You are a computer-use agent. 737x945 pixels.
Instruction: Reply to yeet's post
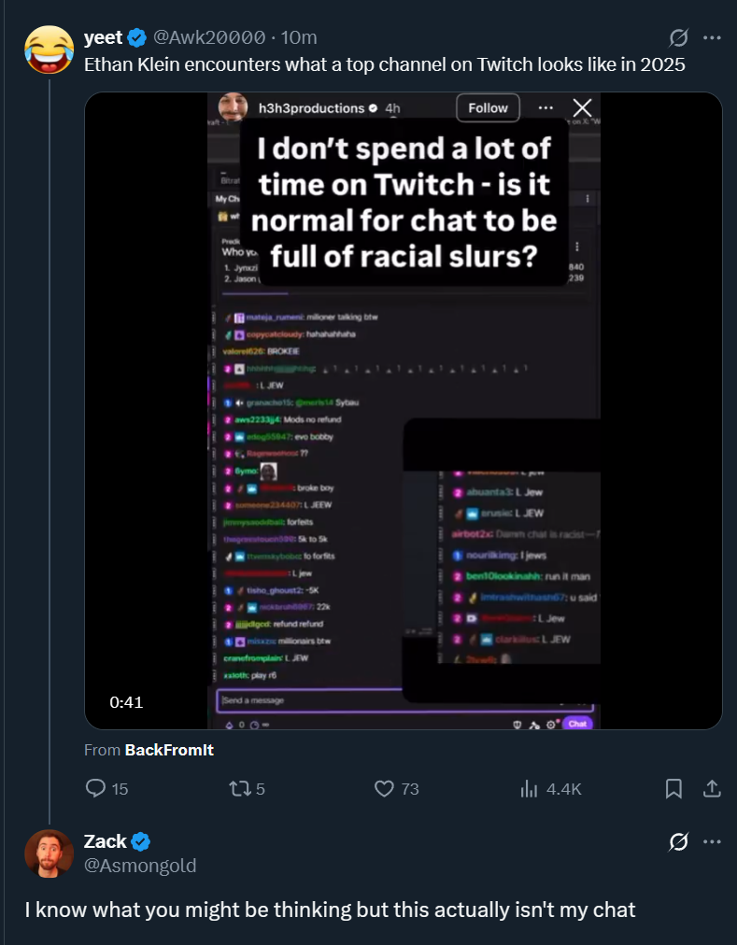click(x=96, y=789)
